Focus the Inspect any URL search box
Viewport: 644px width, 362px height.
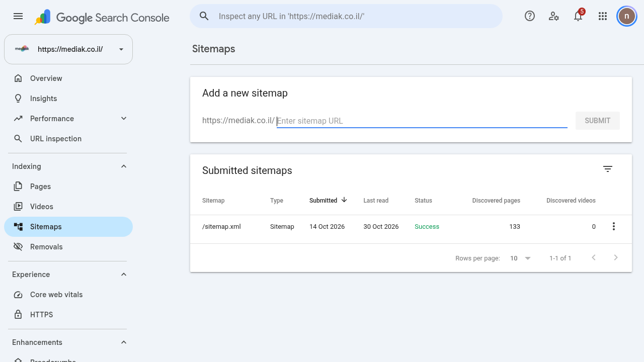346,16
